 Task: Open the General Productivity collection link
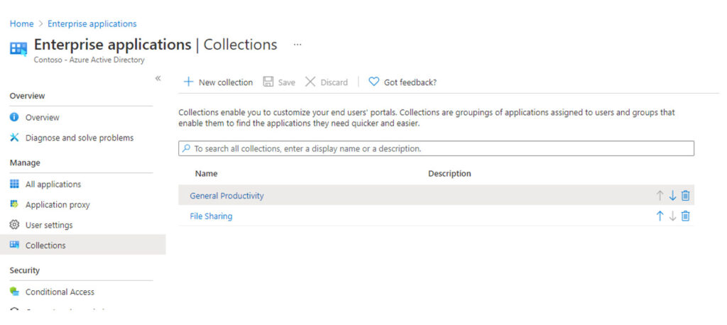tap(226, 196)
